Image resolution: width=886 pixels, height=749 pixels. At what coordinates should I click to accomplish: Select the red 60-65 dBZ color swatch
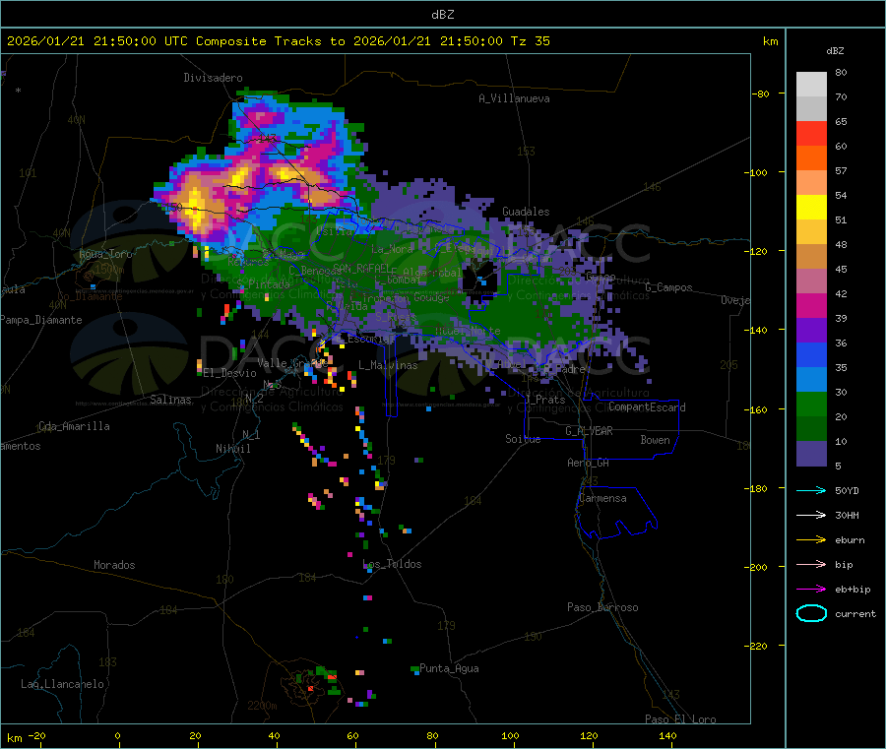point(811,133)
